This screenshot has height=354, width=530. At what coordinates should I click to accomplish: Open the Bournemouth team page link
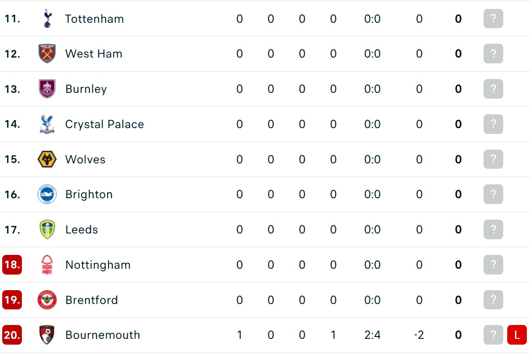coord(103,335)
